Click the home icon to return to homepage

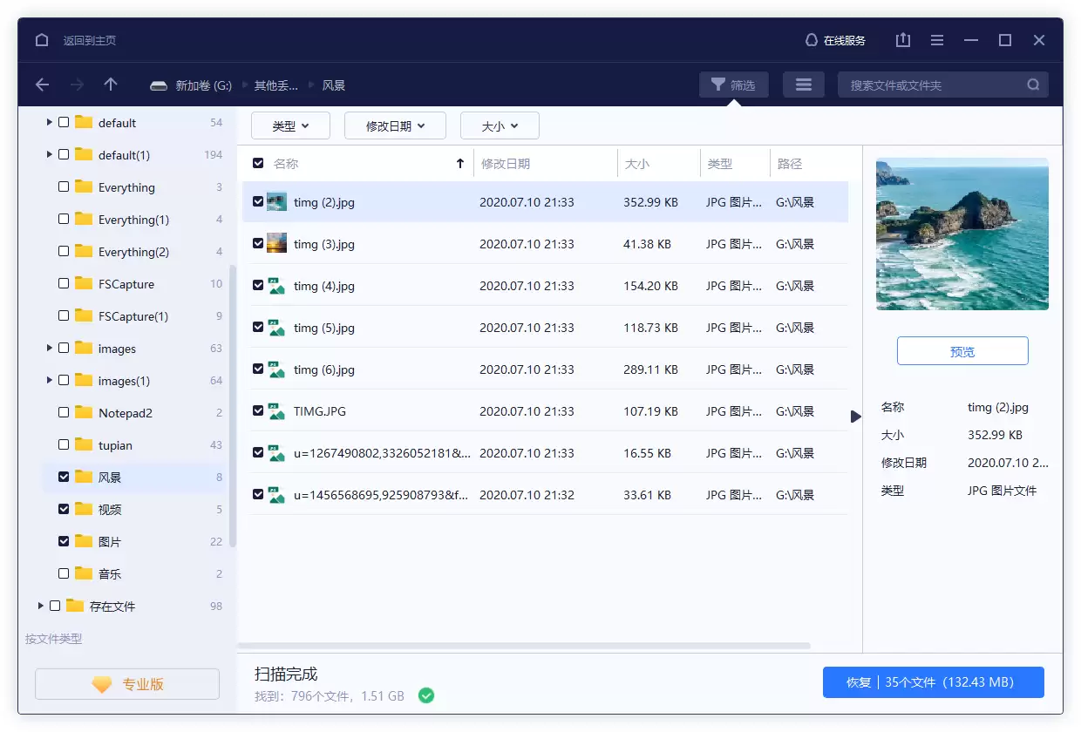pos(41,39)
